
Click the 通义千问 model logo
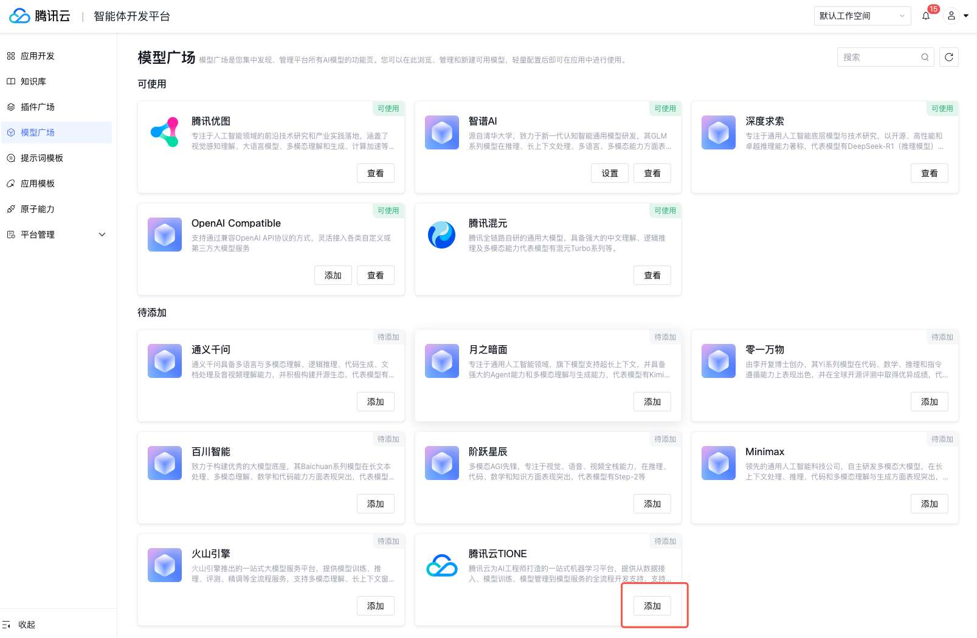pos(165,361)
